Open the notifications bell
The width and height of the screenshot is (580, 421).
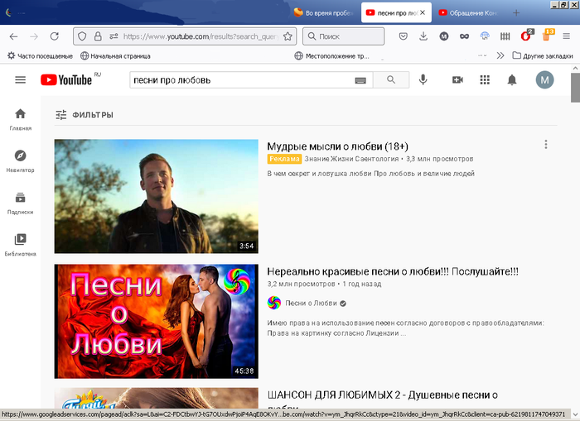[x=512, y=79]
